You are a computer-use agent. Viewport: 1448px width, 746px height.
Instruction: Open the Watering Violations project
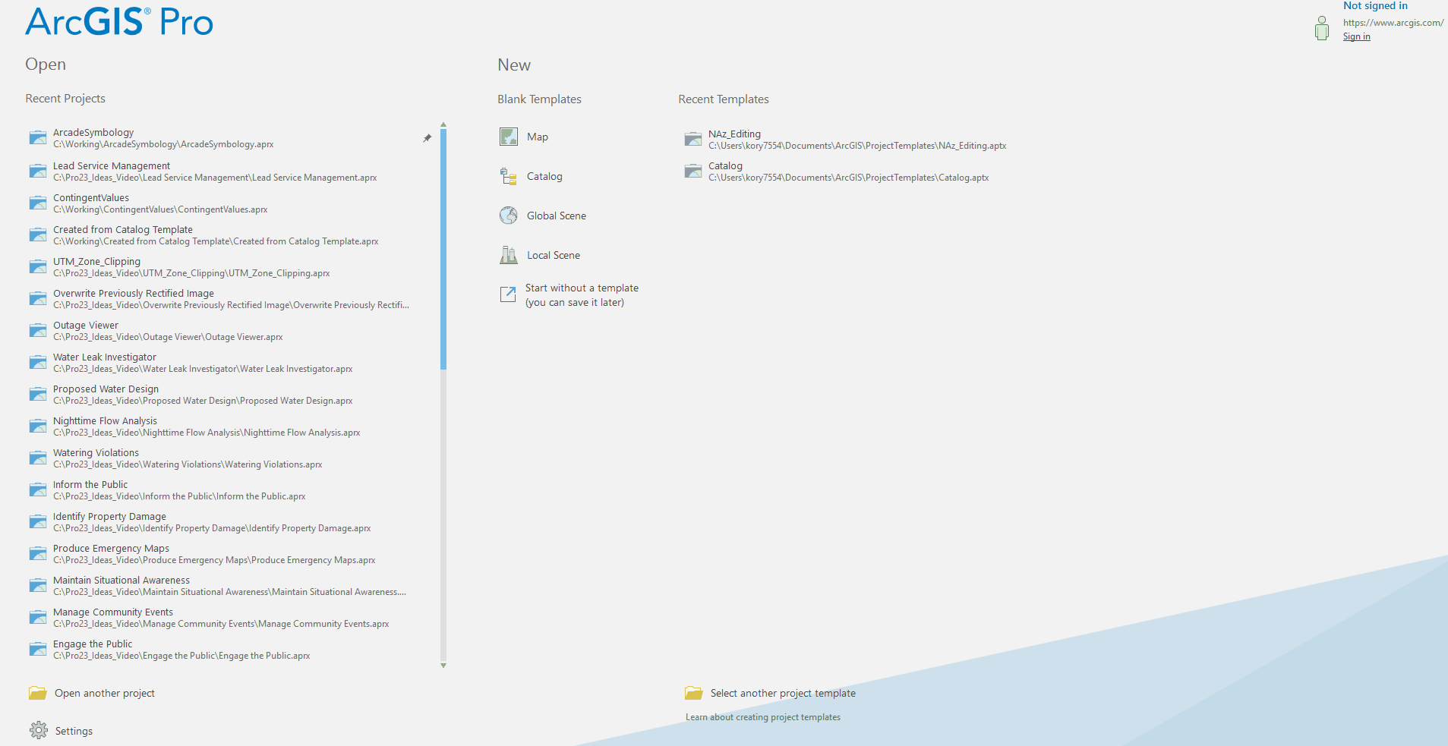pos(96,452)
